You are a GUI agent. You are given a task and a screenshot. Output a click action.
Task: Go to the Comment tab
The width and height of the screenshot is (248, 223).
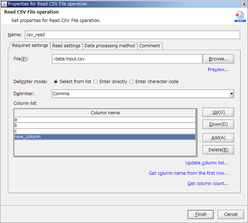(x=150, y=46)
